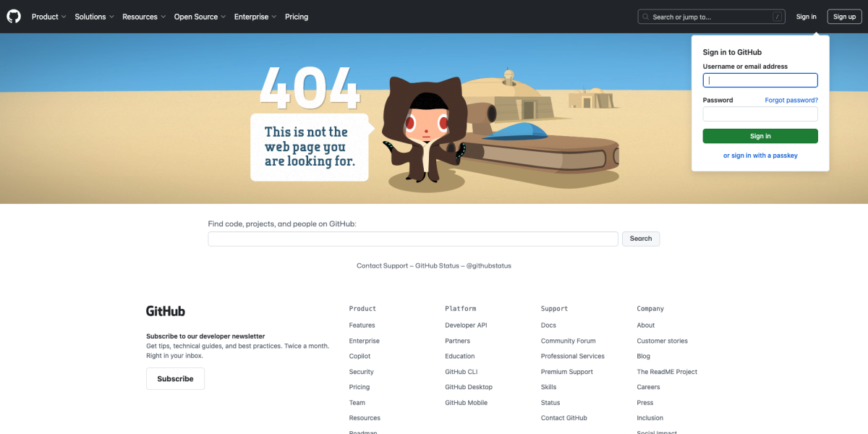Screen dimensions: 868x434
Task: Click the GitHub Octocat logo in header
Action: pos(14,17)
